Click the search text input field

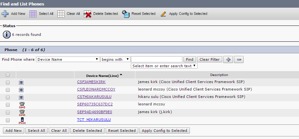click(x=156, y=59)
